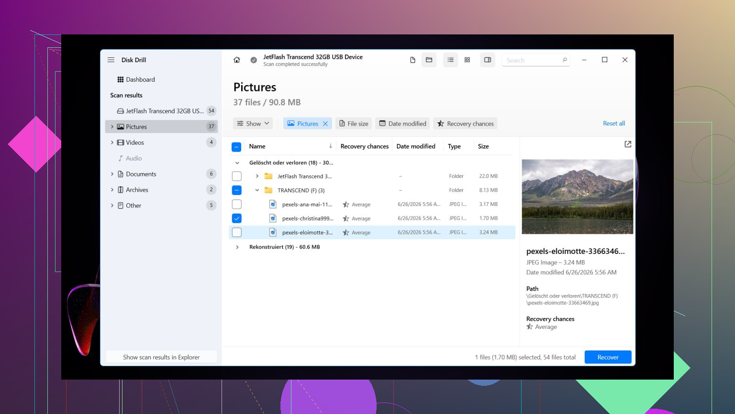The width and height of the screenshot is (735, 414).
Task: Select the Videos sidebar item
Action: point(161,142)
